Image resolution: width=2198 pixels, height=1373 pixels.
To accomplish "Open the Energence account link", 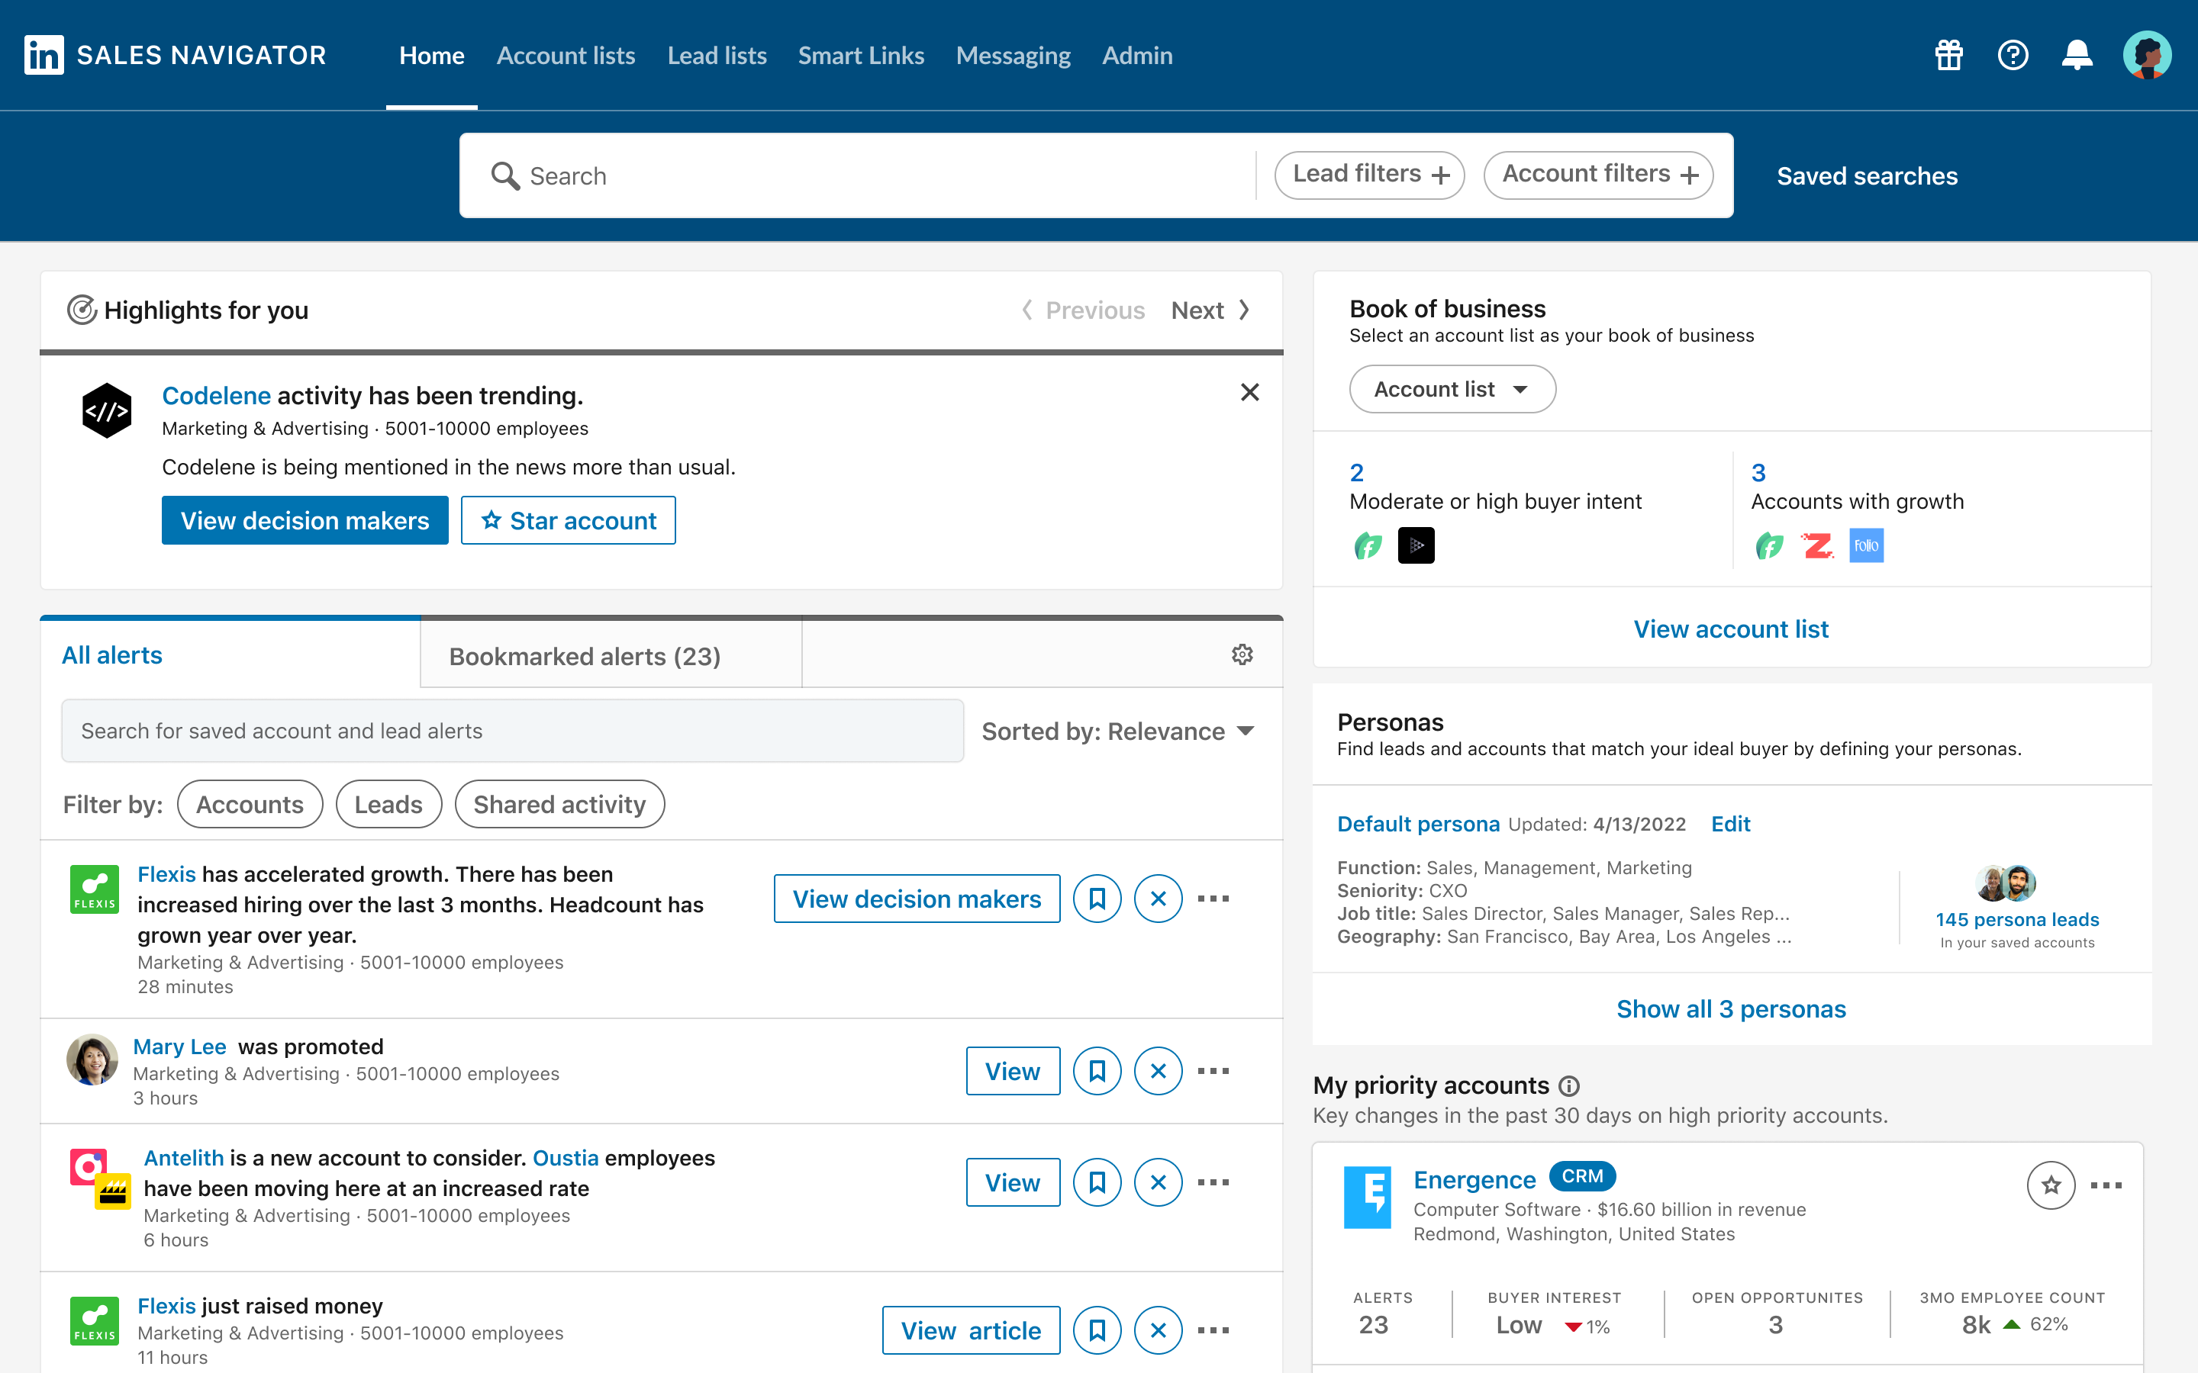I will tap(1474, 1179).
